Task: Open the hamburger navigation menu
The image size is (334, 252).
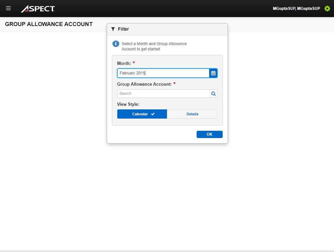Action: tap(8, 9)
